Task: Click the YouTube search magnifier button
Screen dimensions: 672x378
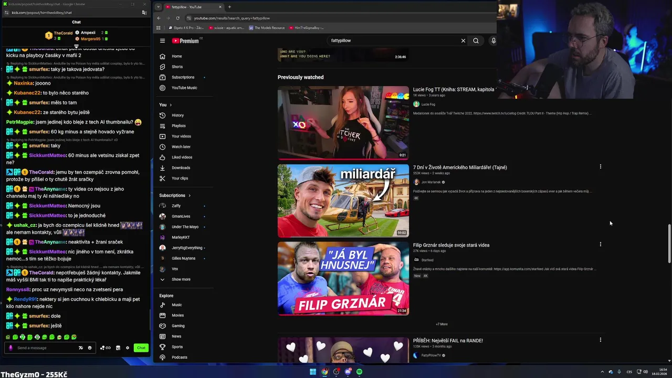Action: (476, 40)
